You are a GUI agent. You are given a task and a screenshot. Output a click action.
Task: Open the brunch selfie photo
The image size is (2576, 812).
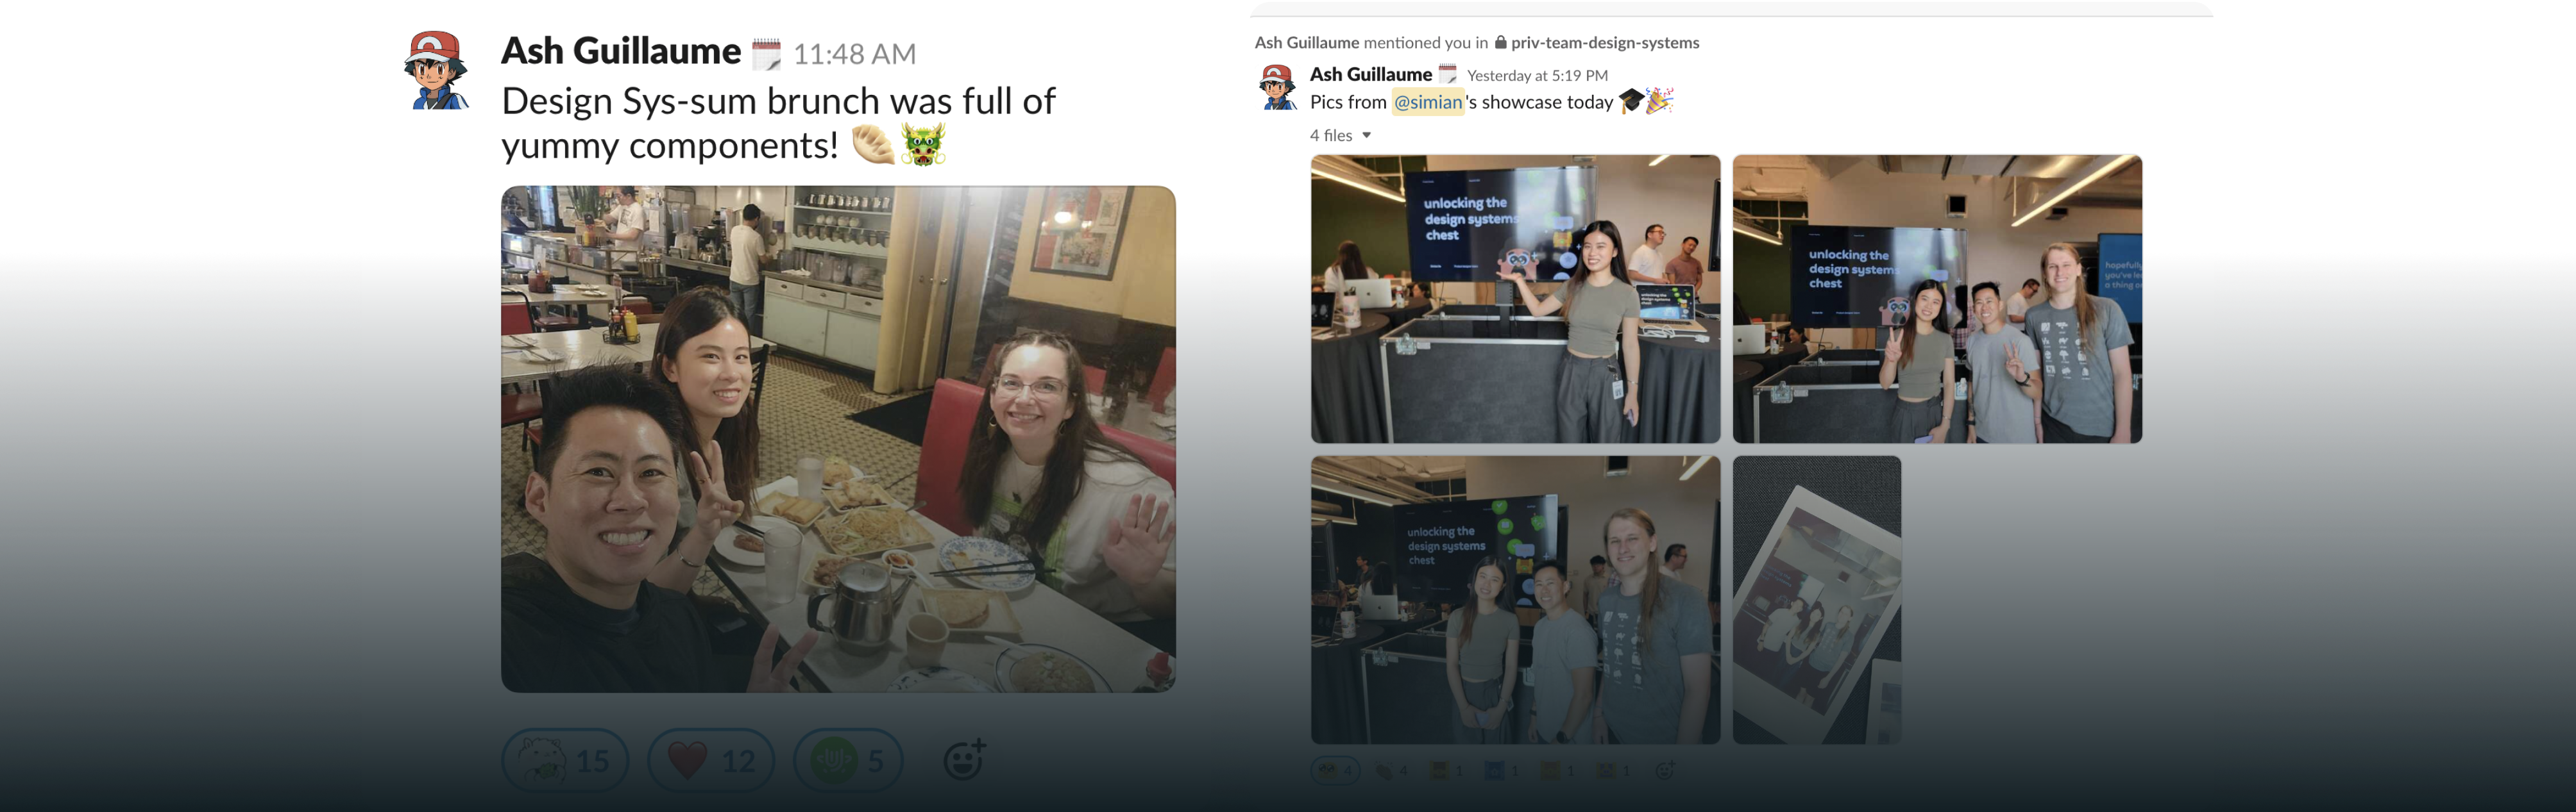pyautogui.click(x=838, y=438)
